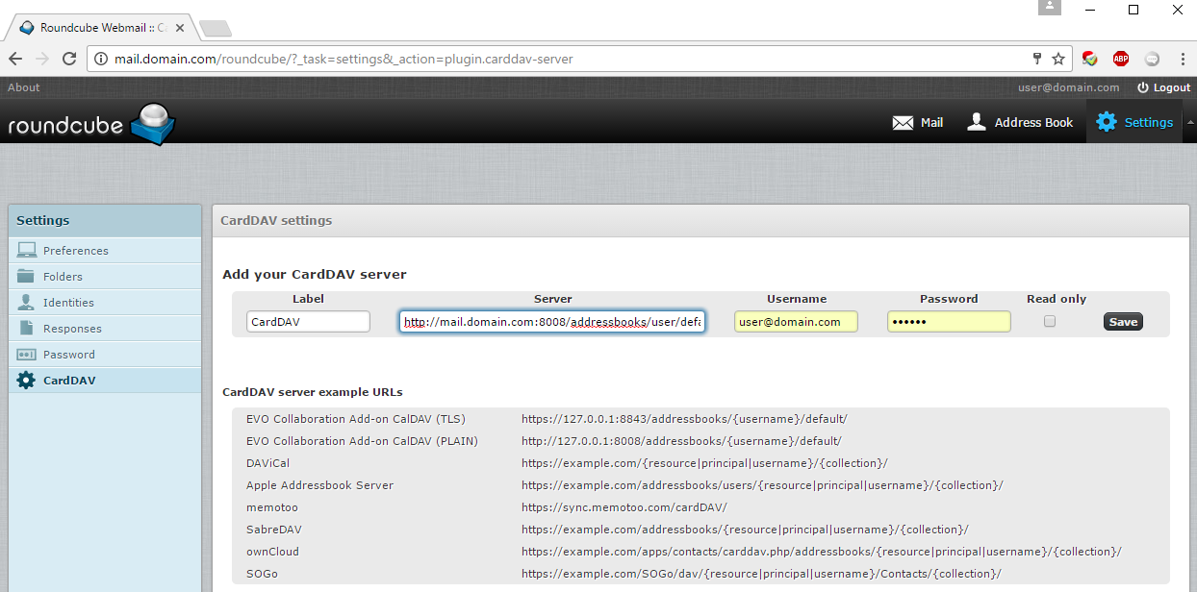Select Preferences in Settings sidebar
The height and width of the screenshot is (592, 1197).
click(76, 251)
